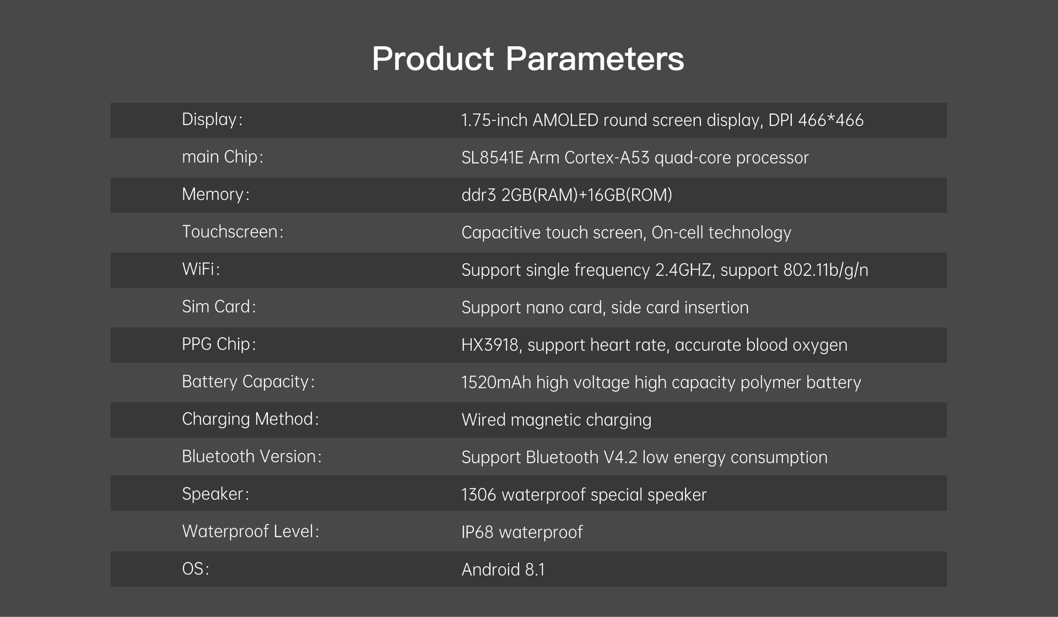Select the 1520mAh polymer battery value
This screenshot has width=1058, height=617.
tap(661, 382)
